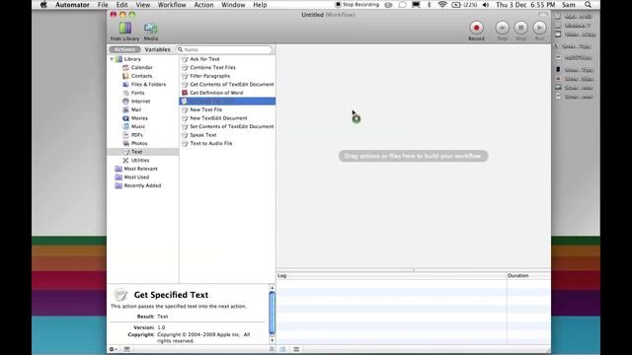This screenshot has width=632, height=355.
Task: Click the Wi-Fi status icon
Action: tap(442, 5)
